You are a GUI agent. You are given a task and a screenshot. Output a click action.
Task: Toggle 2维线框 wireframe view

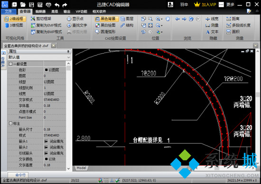pos(15,19)
